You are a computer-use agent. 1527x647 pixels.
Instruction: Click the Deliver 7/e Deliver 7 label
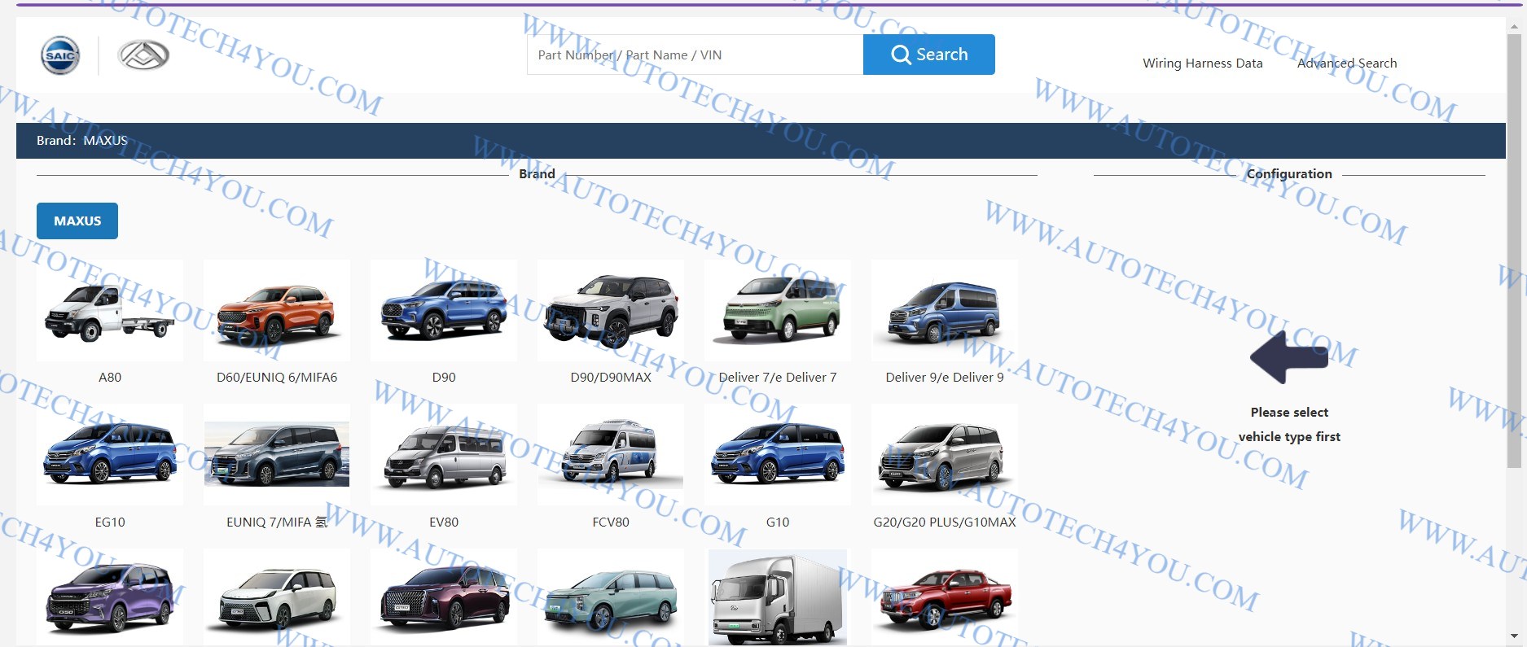(x=778, y=377)
